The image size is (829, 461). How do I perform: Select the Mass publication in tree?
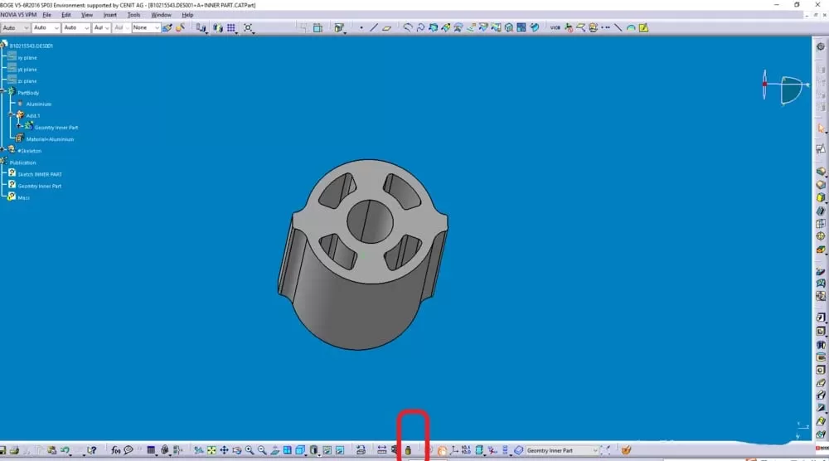tap(23, 197)
